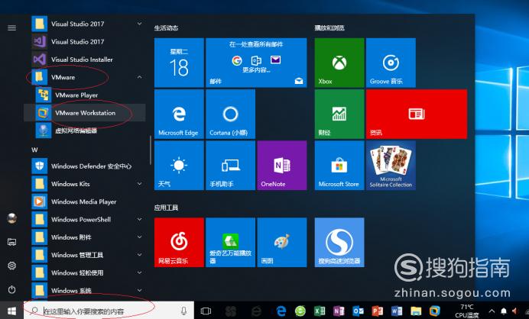Click the user account avatar
This screenshot has height=319, width=529.
coord(11,218)
